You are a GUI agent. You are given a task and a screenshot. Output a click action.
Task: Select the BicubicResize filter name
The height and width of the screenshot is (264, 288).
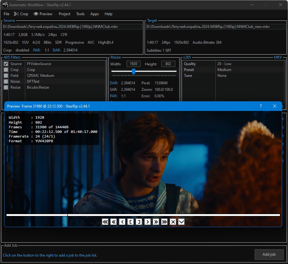click(38, 87)
